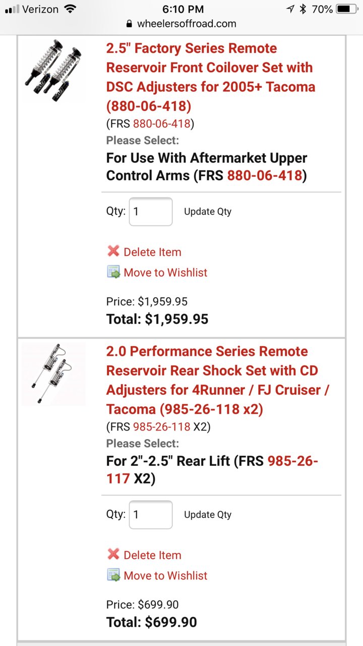The image size is (363, 646).
Task: Delete Item link for front coilover set
Action: click(x=152, y=252)
